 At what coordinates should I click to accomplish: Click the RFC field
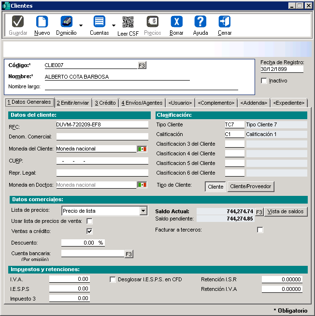tap(102, 125)
